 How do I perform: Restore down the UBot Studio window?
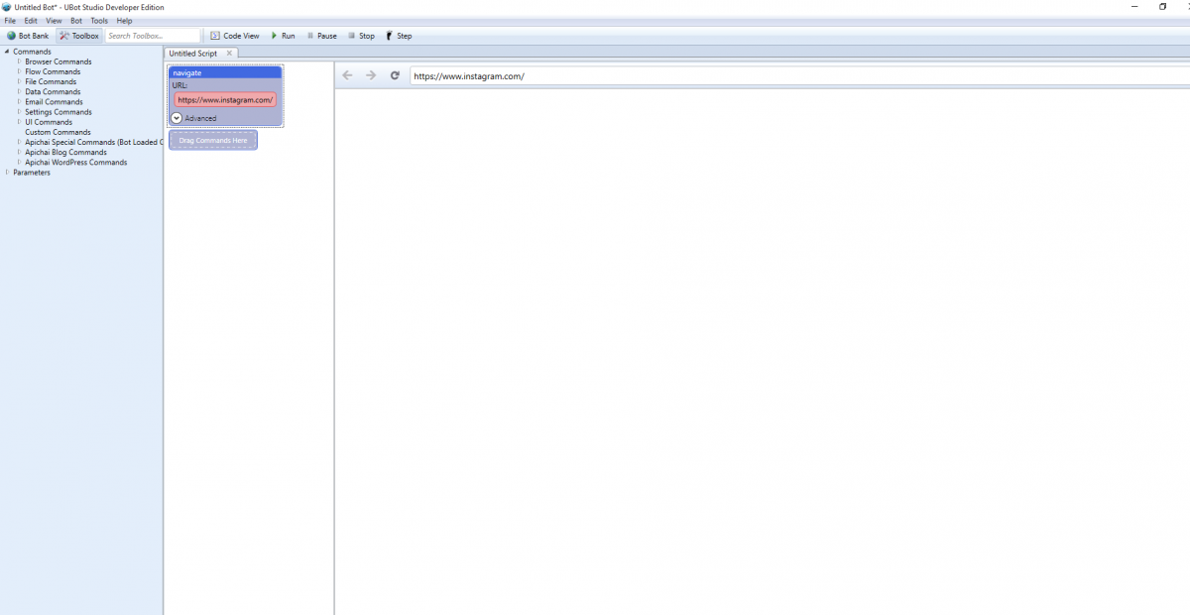click(x=1163, y=7)
